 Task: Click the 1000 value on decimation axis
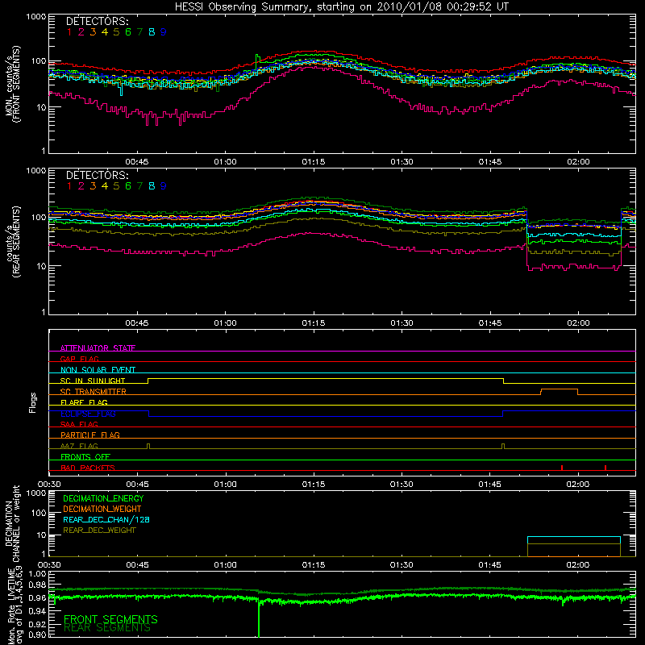pyautogui.click(x=36, y=493)
